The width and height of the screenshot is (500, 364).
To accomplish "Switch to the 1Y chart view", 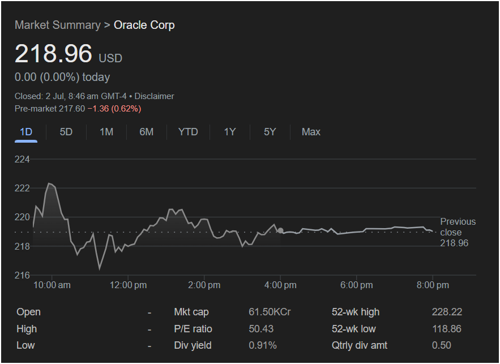I will coord(229,132).
